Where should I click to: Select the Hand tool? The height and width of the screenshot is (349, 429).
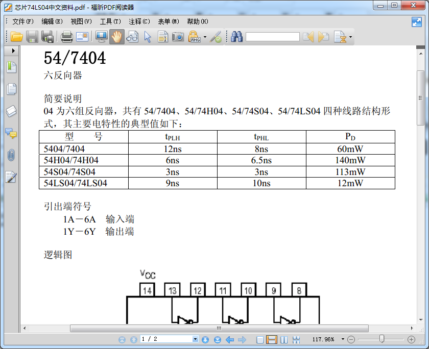point(117,37)
